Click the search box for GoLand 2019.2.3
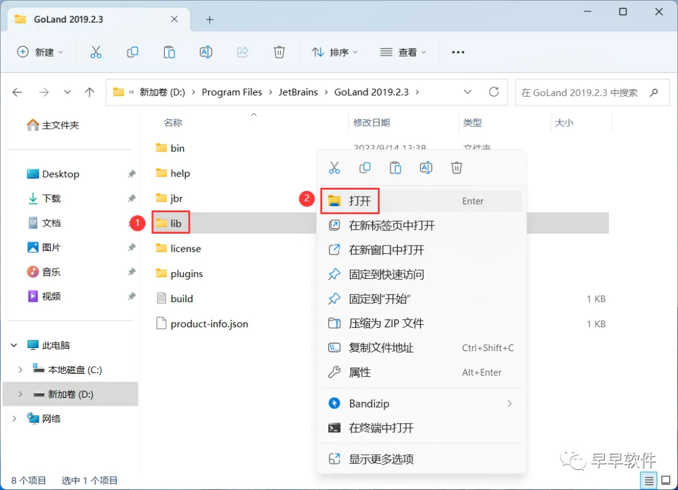Screen dimensions: 678x490 [593, 92]
